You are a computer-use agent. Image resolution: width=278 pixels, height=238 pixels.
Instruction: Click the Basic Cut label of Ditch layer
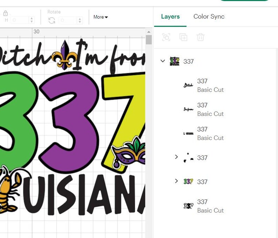210,90
